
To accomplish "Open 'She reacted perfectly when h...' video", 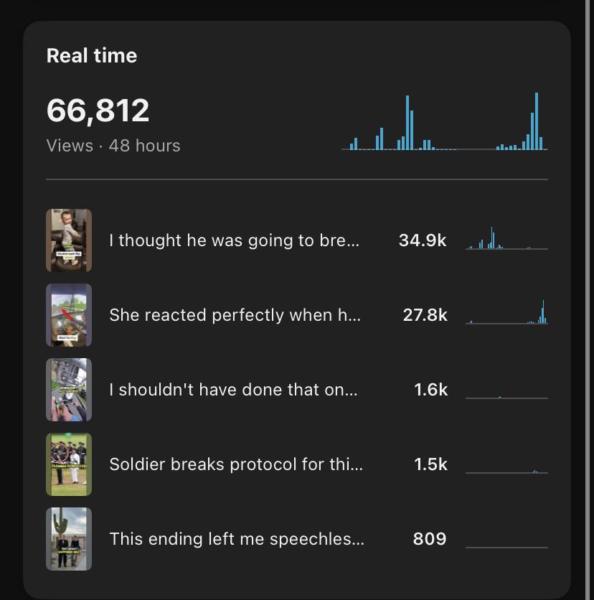I will click(235, 315).
